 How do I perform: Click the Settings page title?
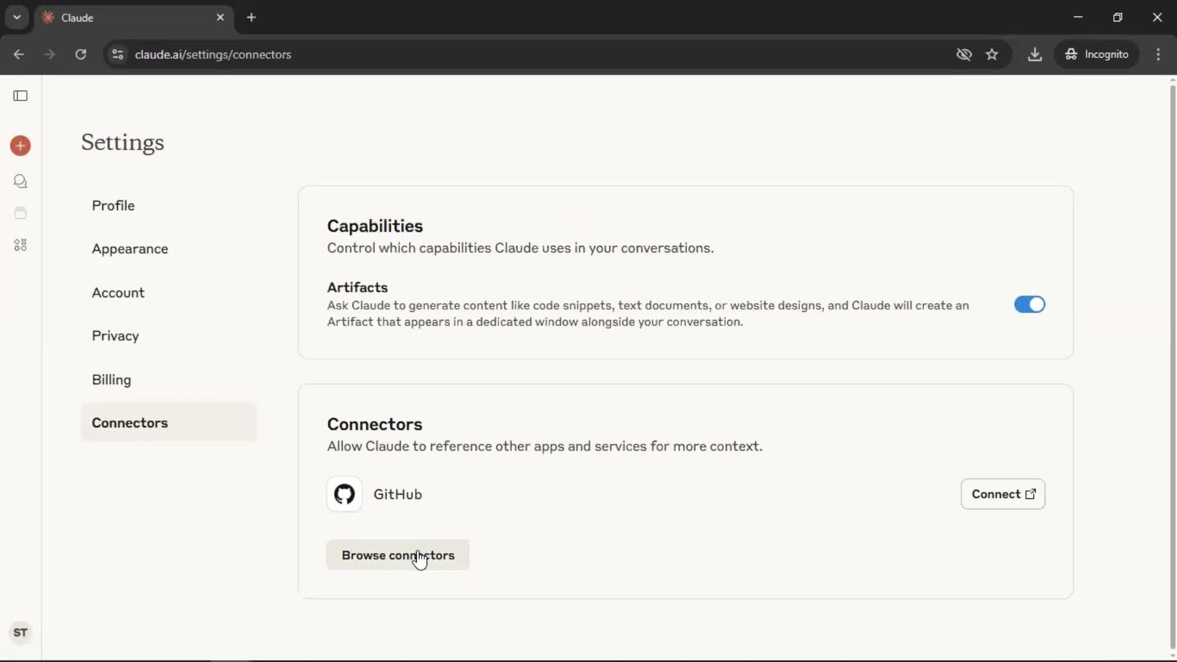click(x=123, y=142)
